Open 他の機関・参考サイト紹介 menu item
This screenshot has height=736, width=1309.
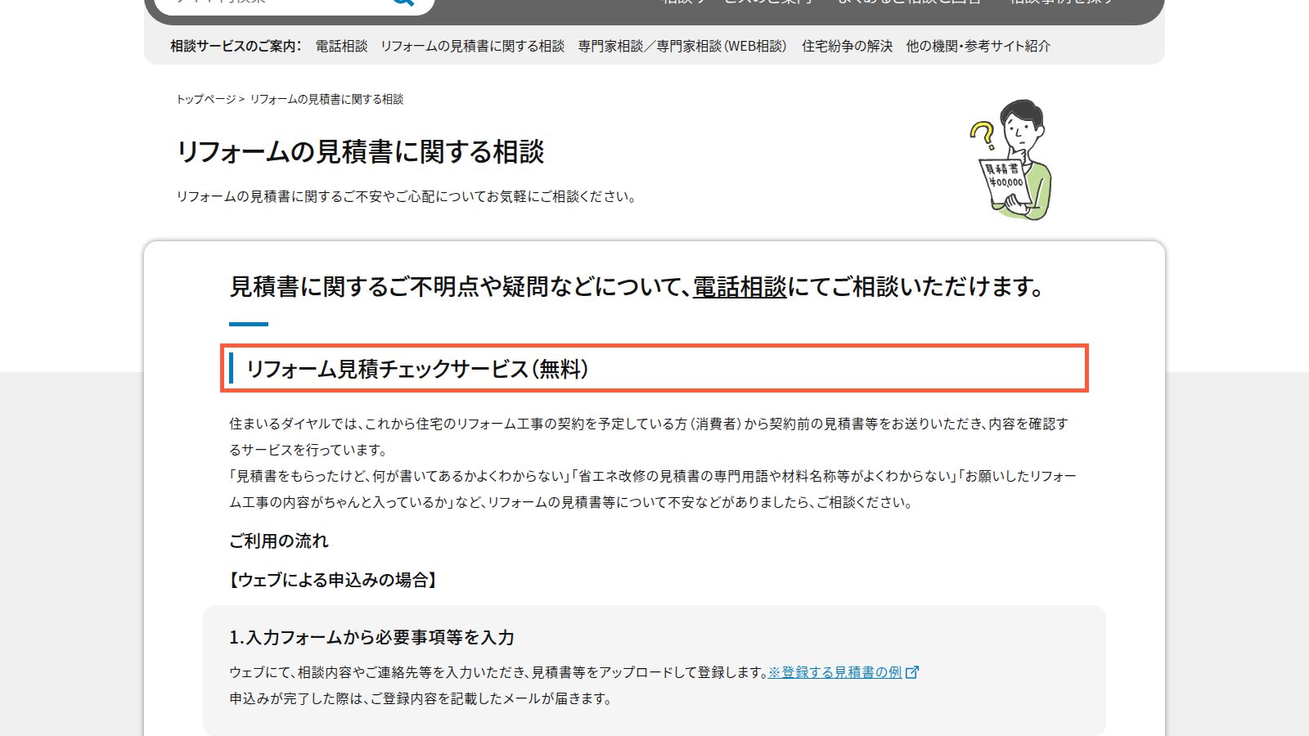[978, 46]
